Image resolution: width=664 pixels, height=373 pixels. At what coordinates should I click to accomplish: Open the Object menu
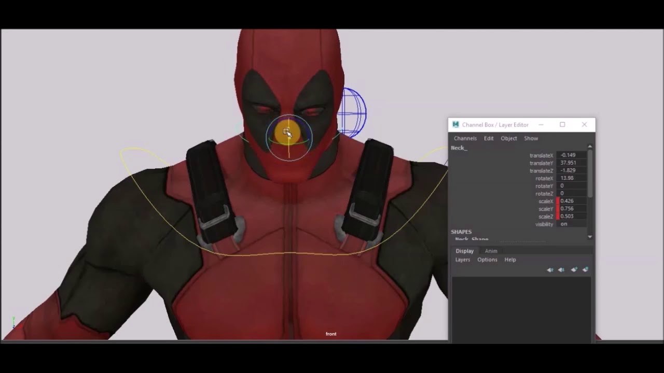[x=508, y=138]
